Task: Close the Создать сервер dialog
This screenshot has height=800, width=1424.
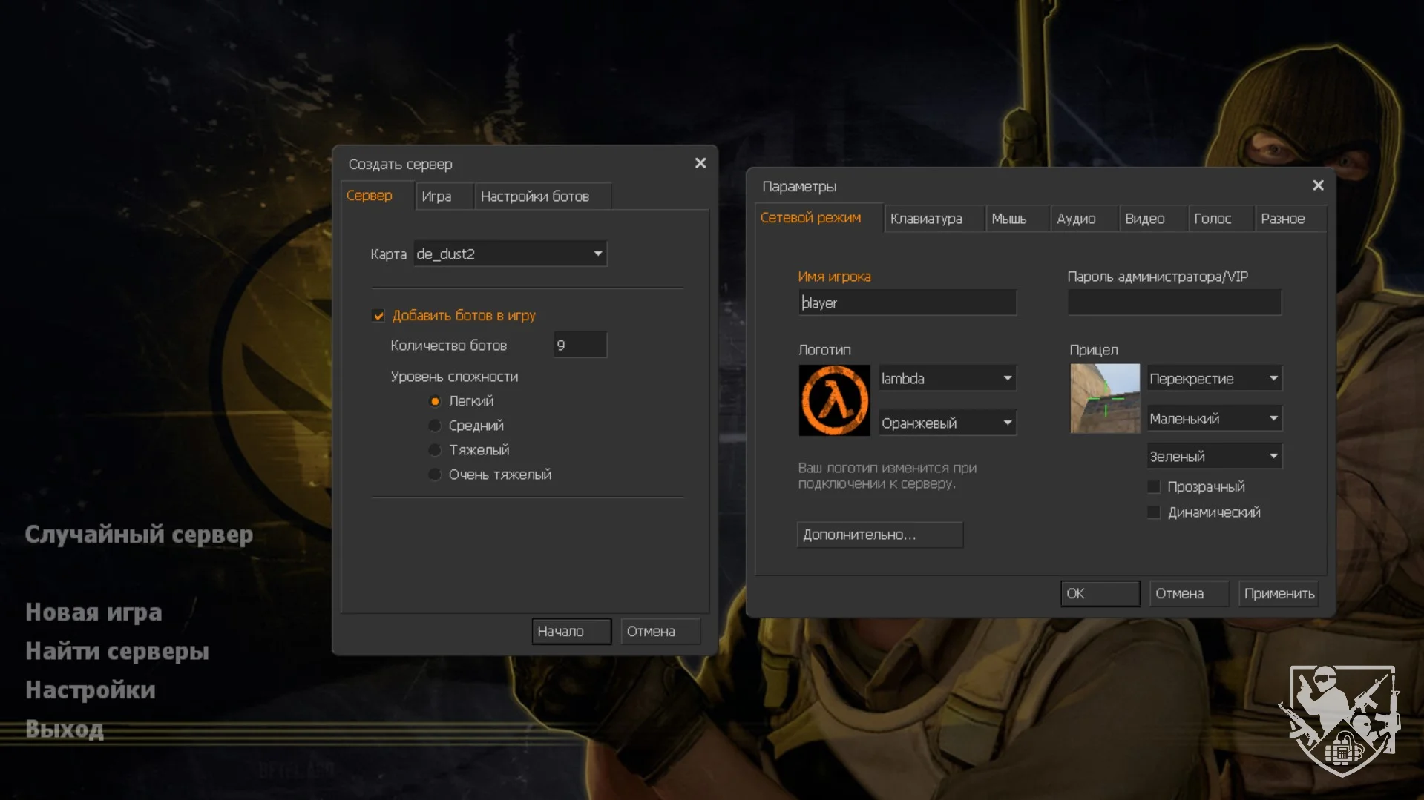Action: click(700, 163)
